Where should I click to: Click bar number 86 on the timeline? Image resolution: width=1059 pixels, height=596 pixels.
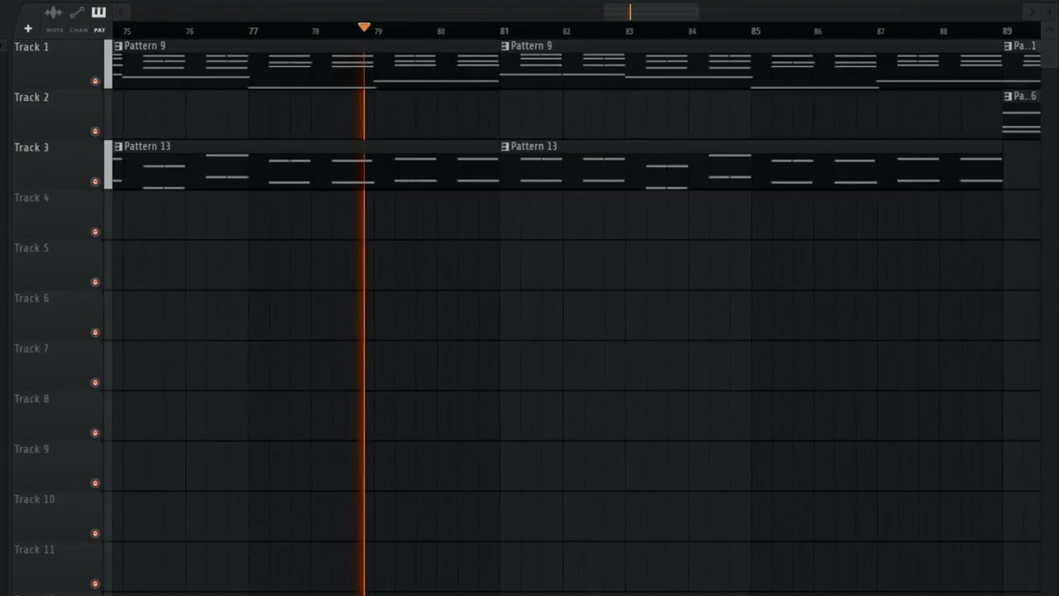pos(818,31)
